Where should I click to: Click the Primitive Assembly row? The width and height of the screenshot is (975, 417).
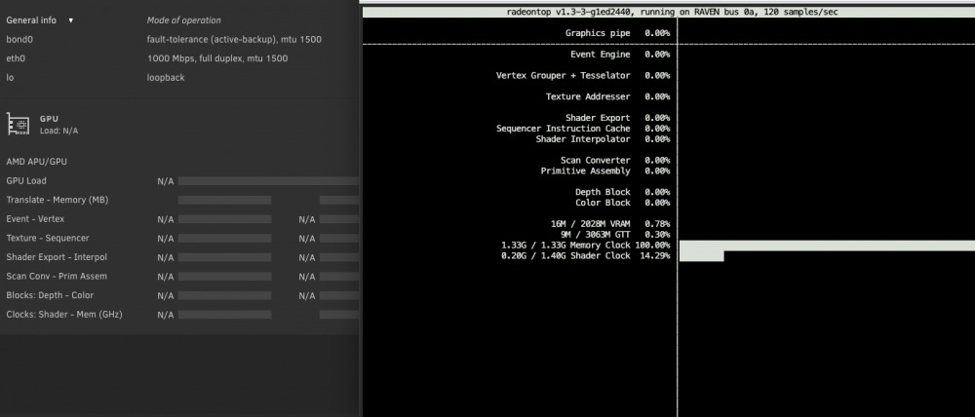605,171
